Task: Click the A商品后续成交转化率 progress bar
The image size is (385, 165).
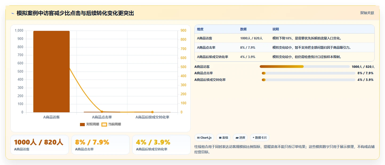Action: pyautogui.click(x=308, y=80)
